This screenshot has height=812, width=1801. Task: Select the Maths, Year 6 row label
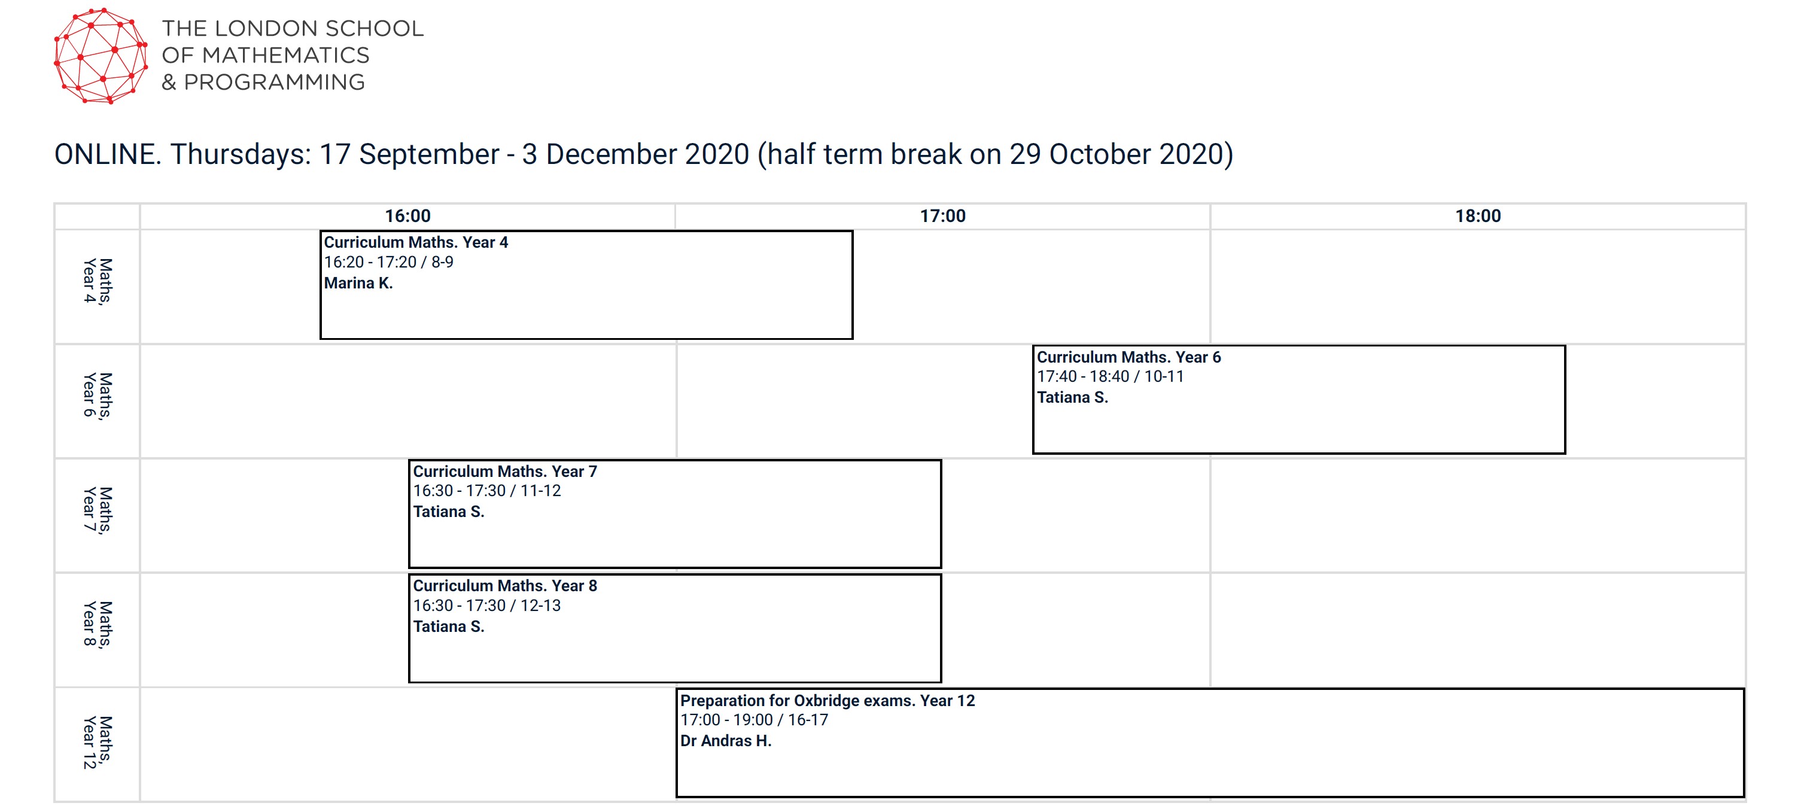pyautogui.click(x=97, y=396)
